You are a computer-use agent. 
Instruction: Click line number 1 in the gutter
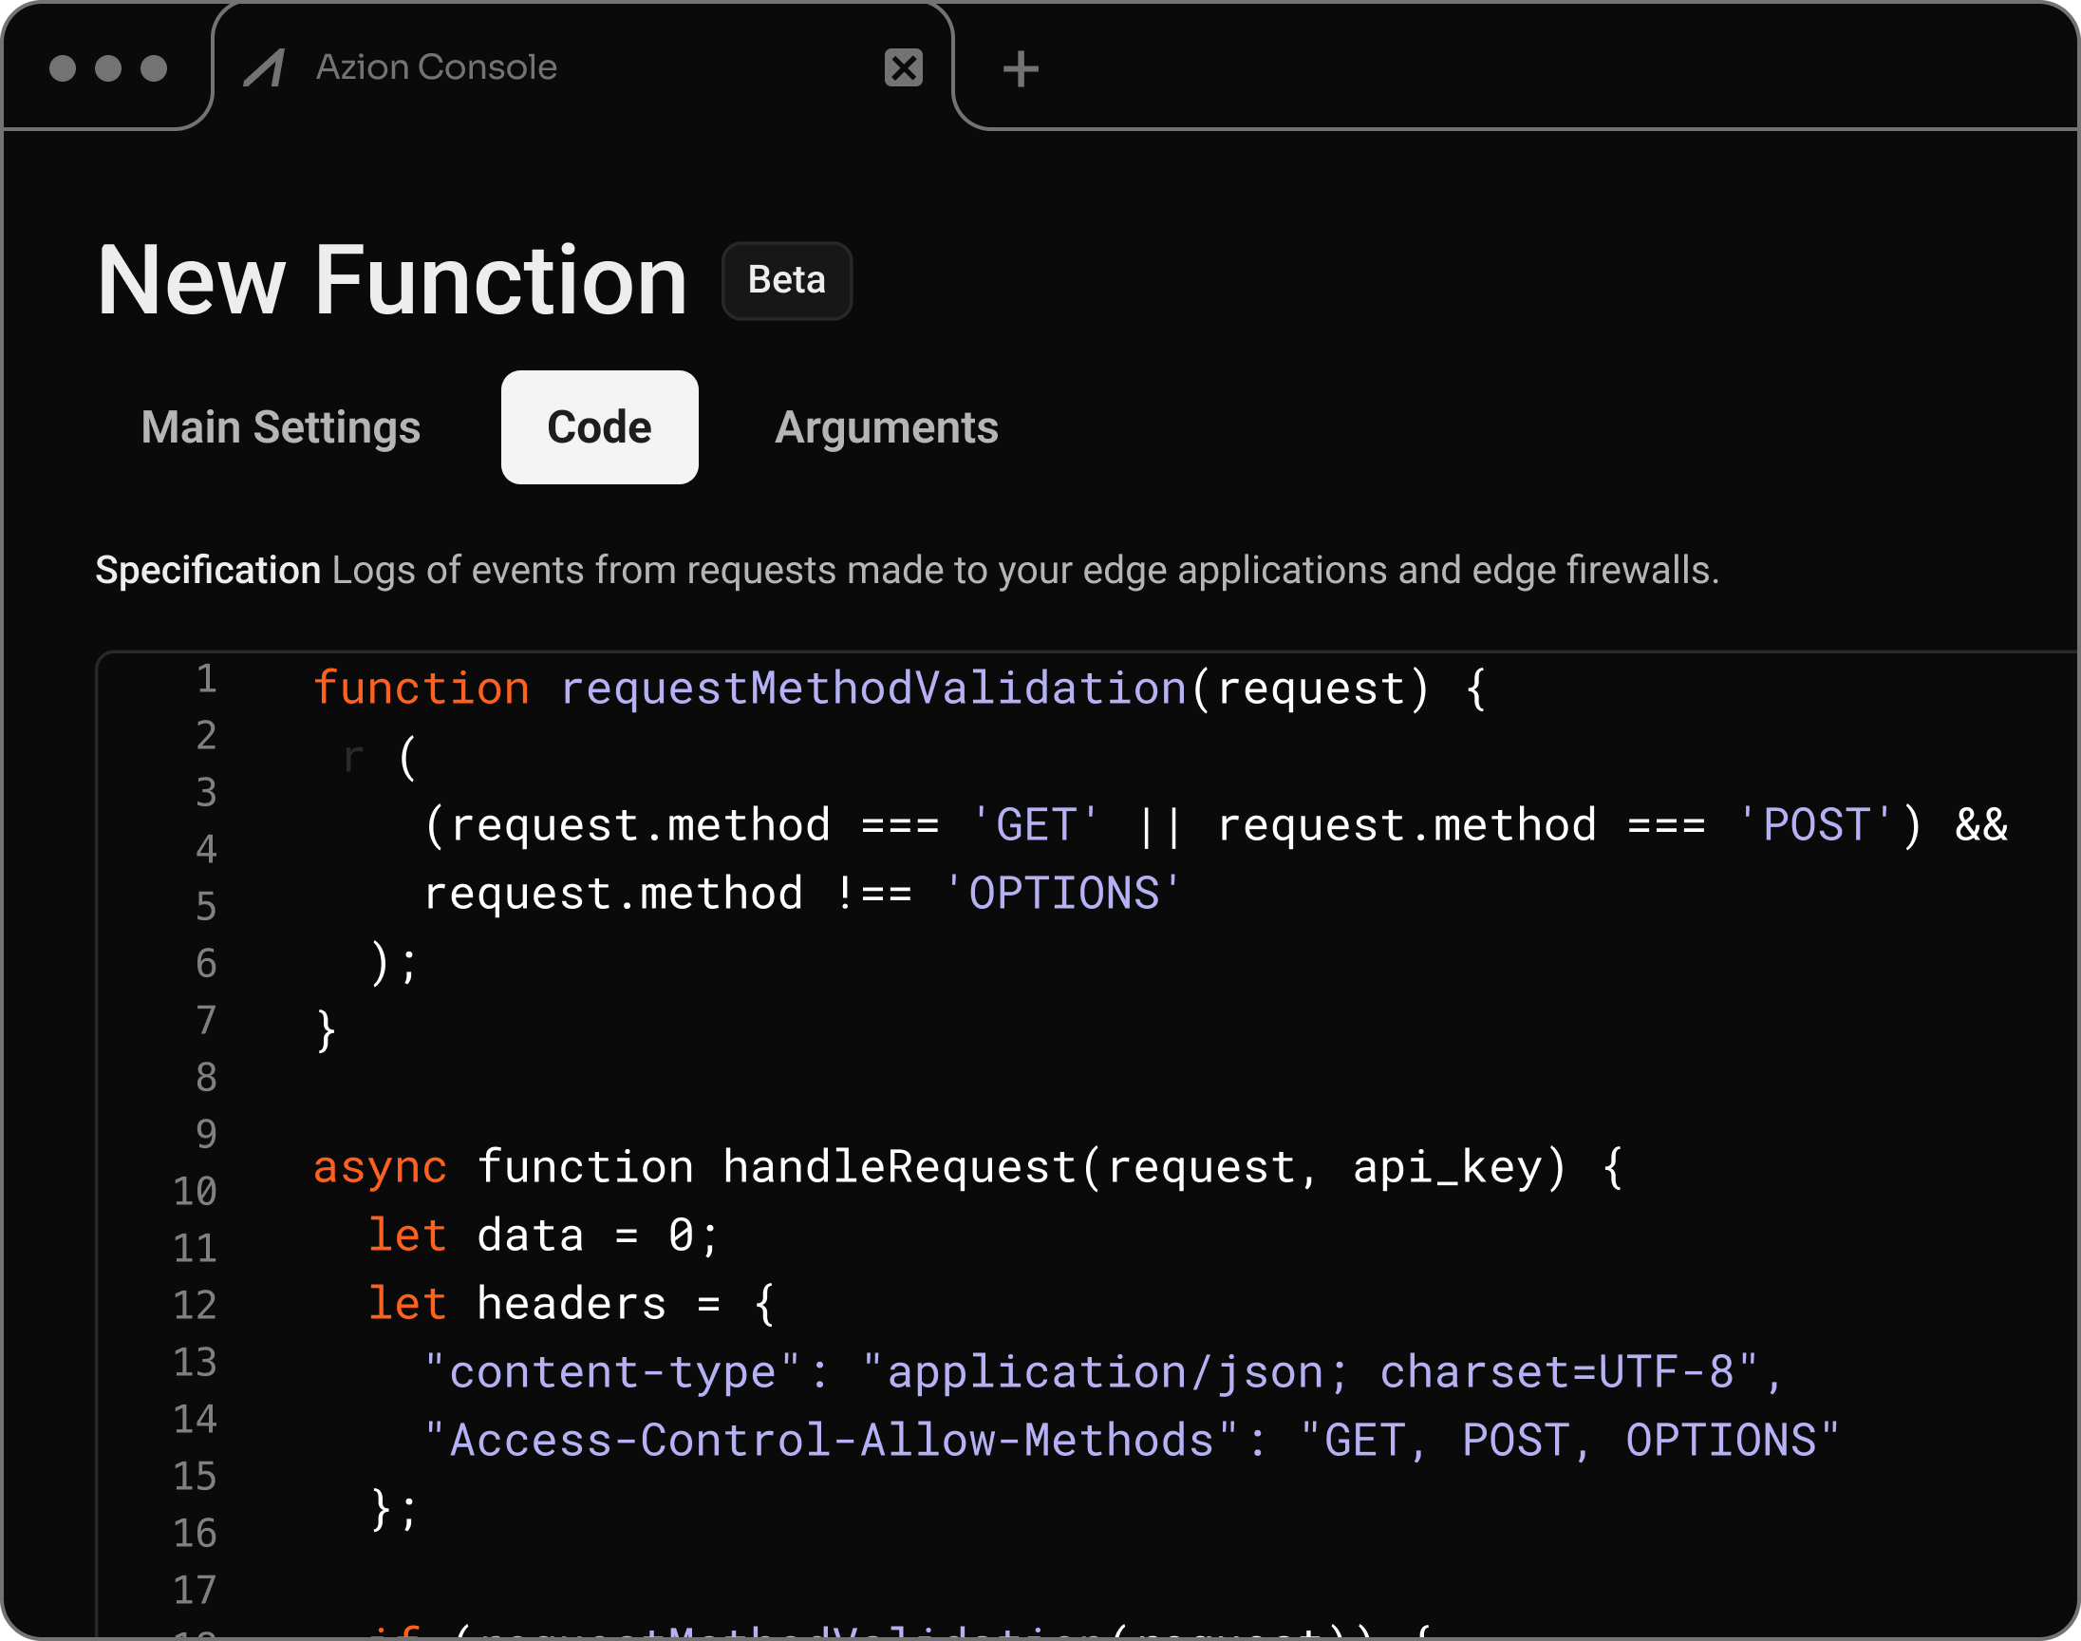[205, 682]
